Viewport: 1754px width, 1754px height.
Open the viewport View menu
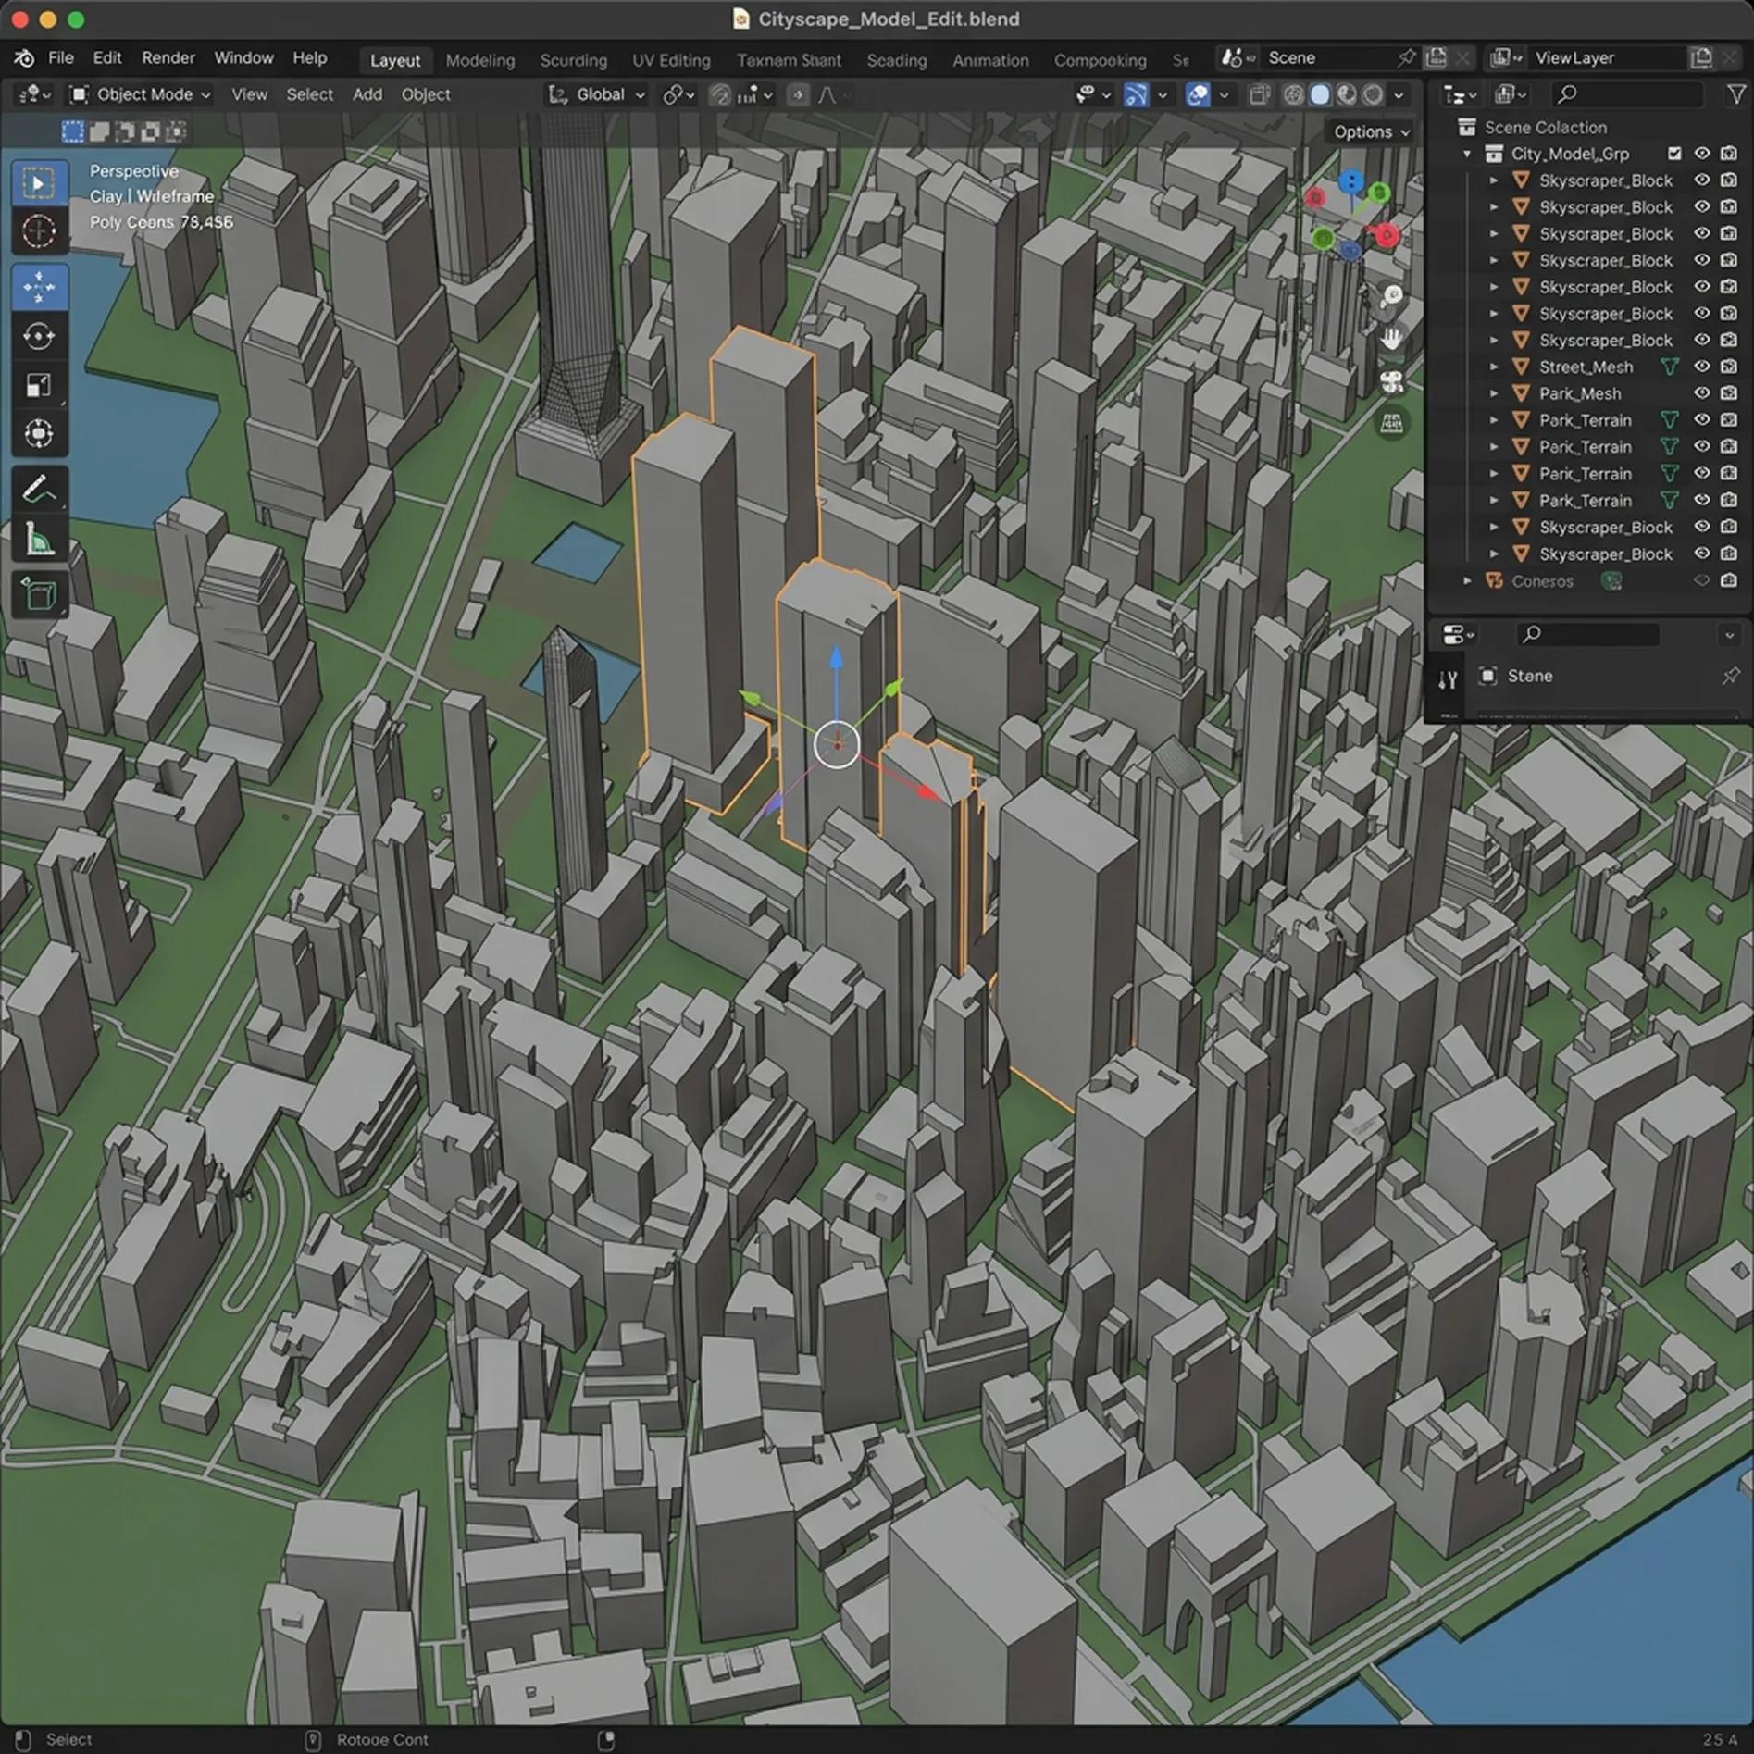click(249, 94)
